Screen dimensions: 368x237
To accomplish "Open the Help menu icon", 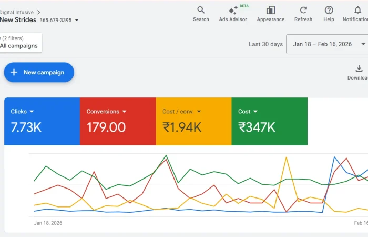I will [329, 11].
